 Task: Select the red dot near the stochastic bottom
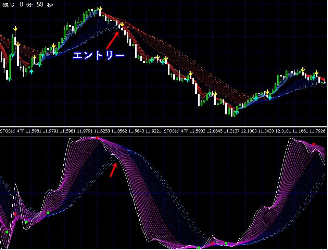[212, 243]
